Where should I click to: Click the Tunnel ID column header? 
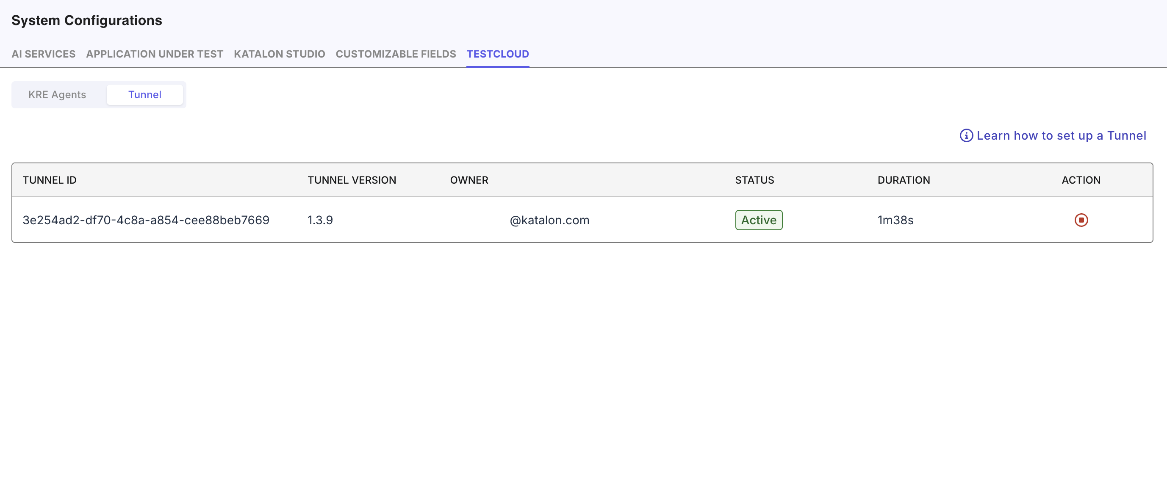pos(50,180)
